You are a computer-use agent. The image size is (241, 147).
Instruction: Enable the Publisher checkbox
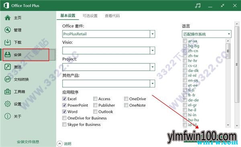point(95,105)
